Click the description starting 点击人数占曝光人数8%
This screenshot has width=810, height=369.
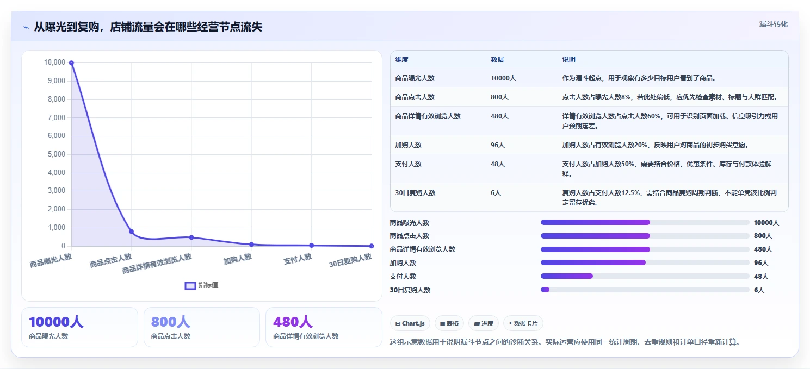tap(670, 97)
